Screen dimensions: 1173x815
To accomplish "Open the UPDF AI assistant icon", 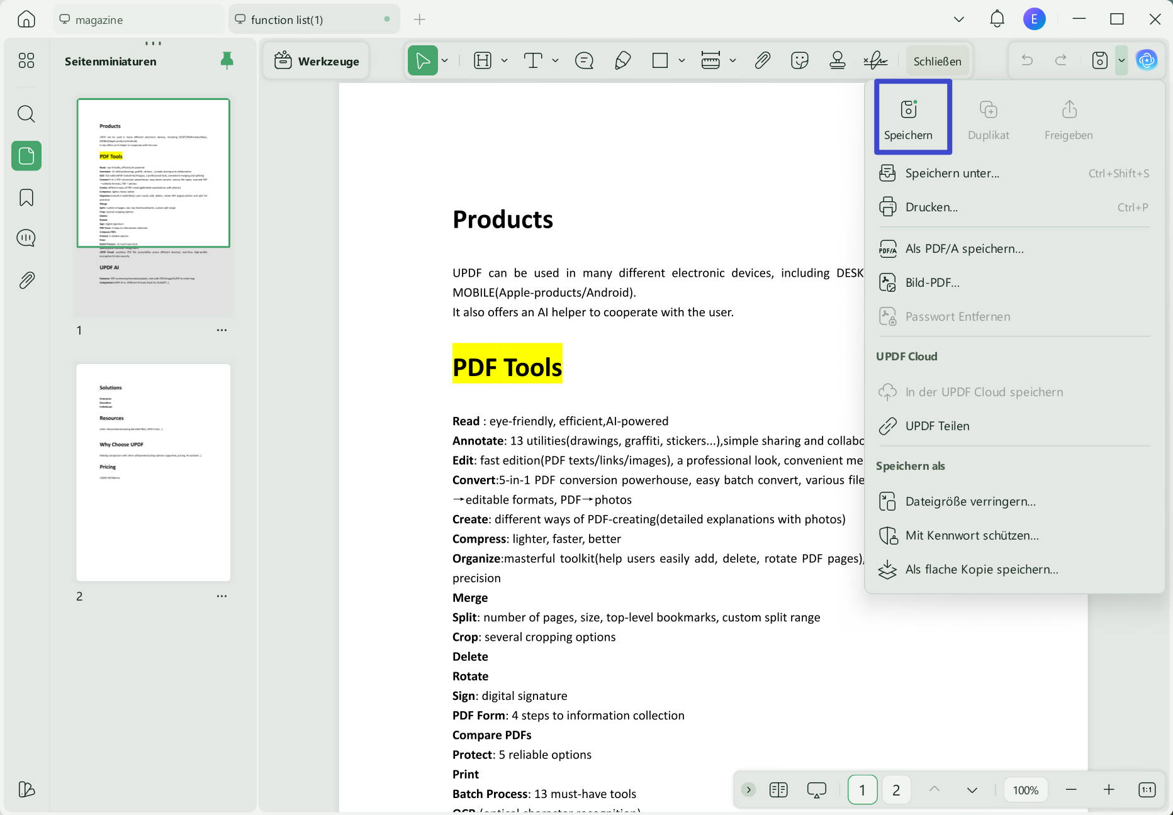I will pos(1147,60).
